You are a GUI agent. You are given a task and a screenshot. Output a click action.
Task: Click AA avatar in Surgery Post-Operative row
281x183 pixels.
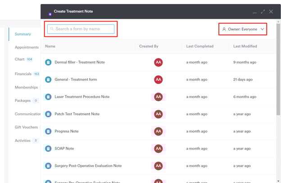(x=158, y=166)
